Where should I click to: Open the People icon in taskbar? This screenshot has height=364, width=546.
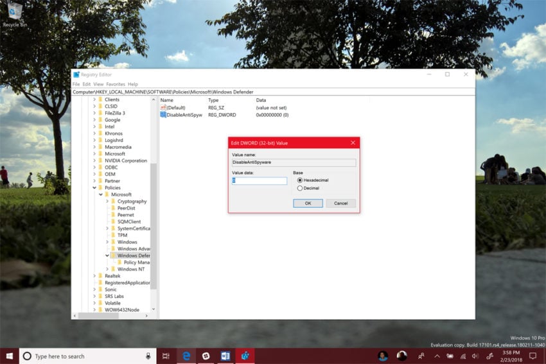tap(421, 356)
